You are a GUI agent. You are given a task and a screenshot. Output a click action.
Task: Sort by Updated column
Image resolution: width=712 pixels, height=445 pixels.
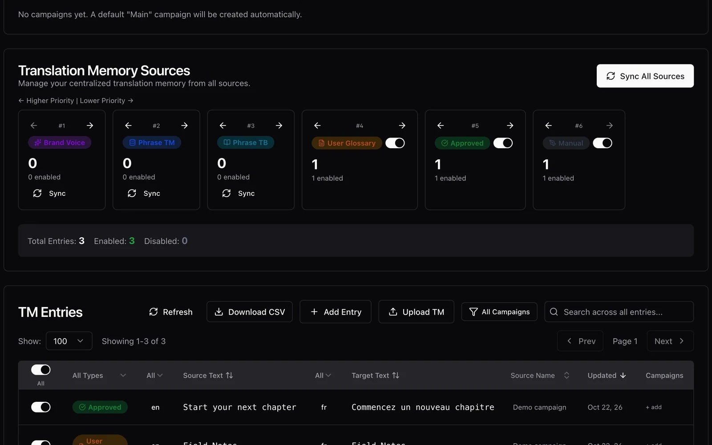(x=607, y=376)
